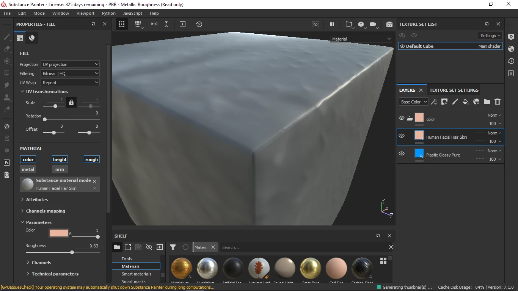
Task: Collapse the UV transformations section
Action: pyautogui.click(x=22, y=92)
